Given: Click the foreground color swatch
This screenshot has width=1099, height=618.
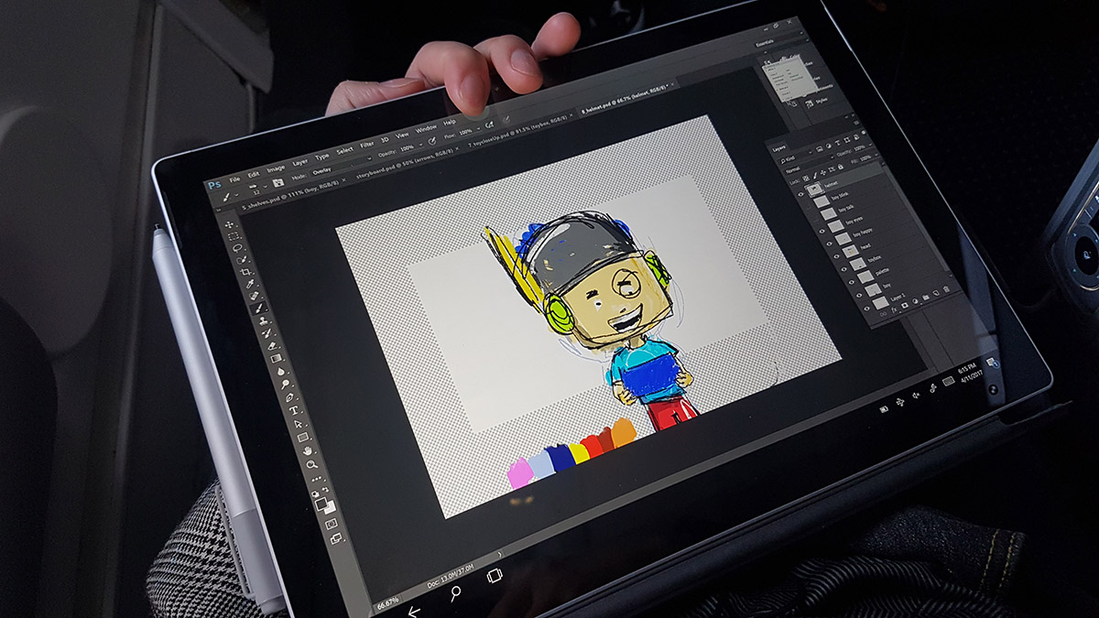Looking at the screenshot, I should pyautogui.click(x=321, y=503).
